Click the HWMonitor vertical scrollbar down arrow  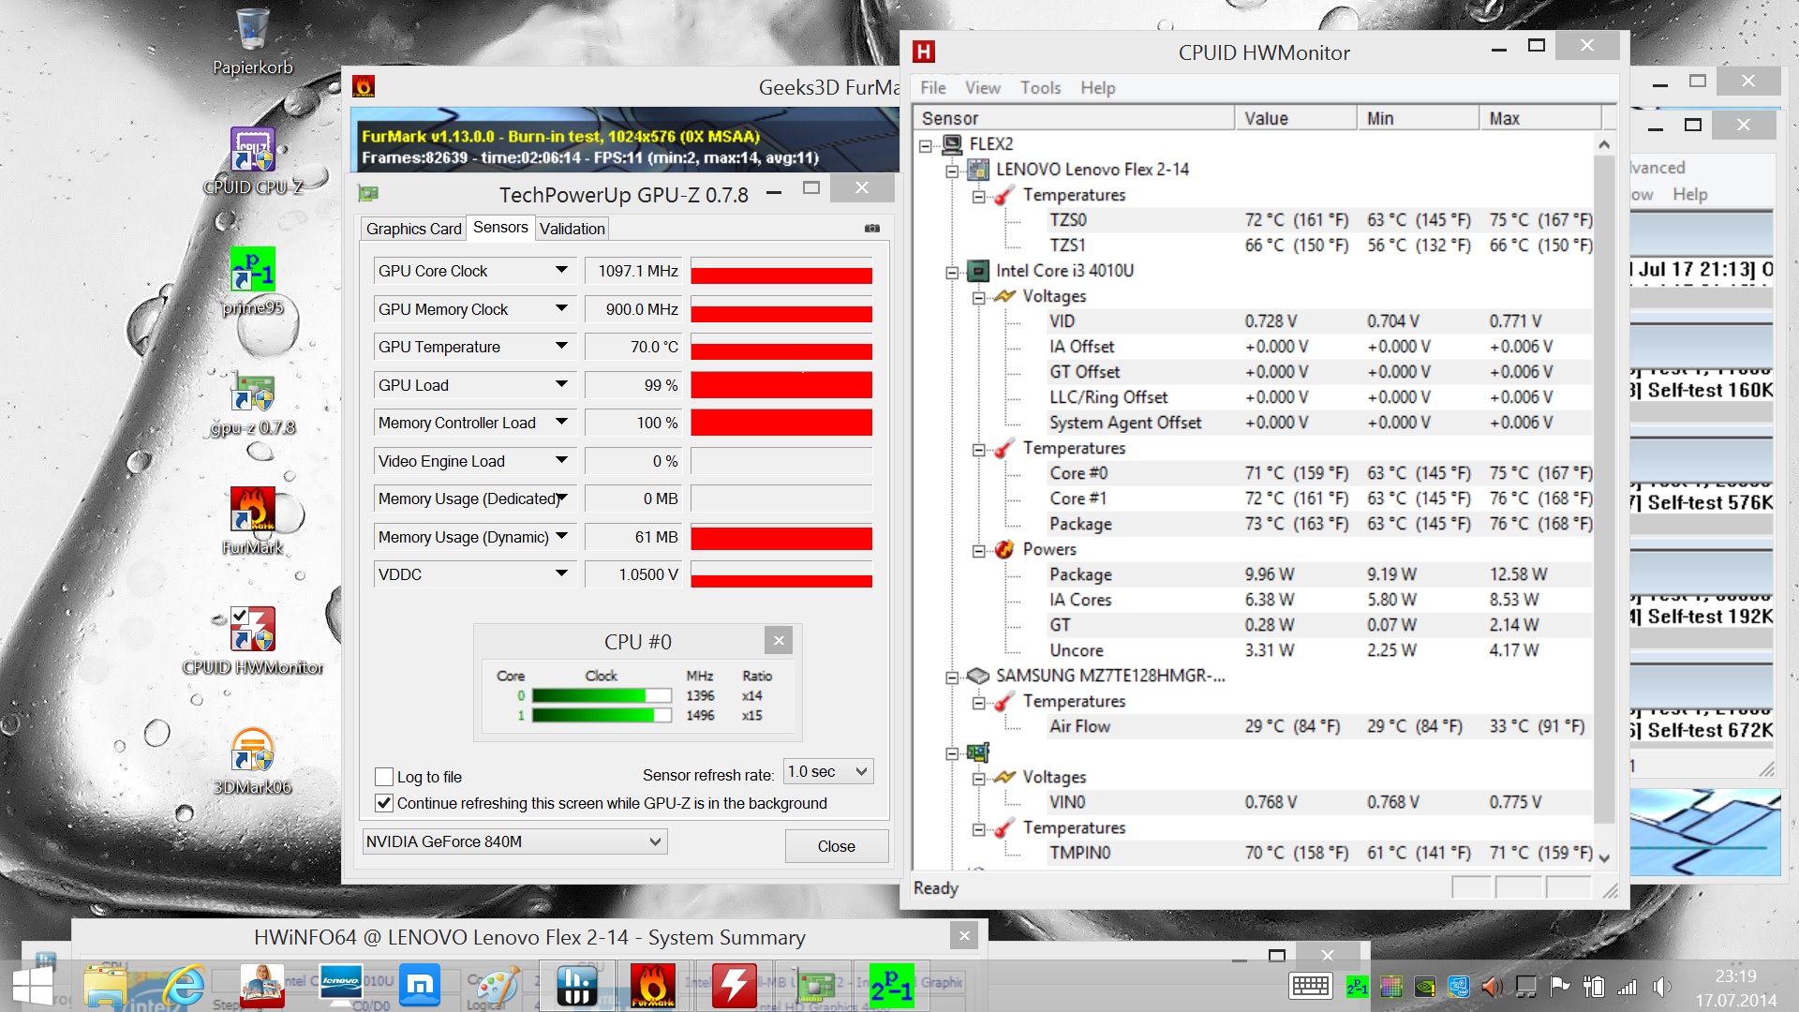(x=1604, y=857)
